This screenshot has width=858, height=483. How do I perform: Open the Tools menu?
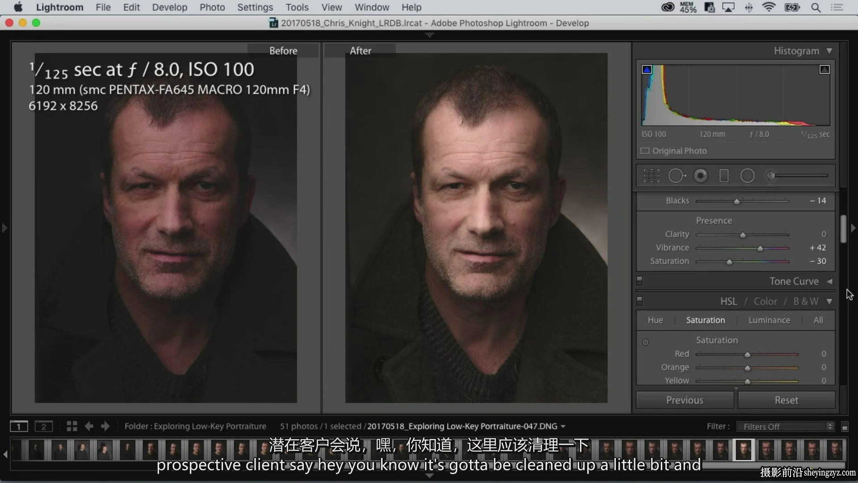[x=297, y=8]
